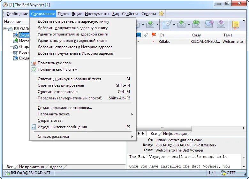
Task: Click the send queued mail envelope icon
Action: point(150,24)
